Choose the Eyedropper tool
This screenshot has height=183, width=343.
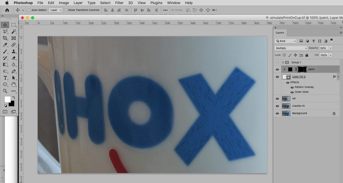(x=5, y=45)
